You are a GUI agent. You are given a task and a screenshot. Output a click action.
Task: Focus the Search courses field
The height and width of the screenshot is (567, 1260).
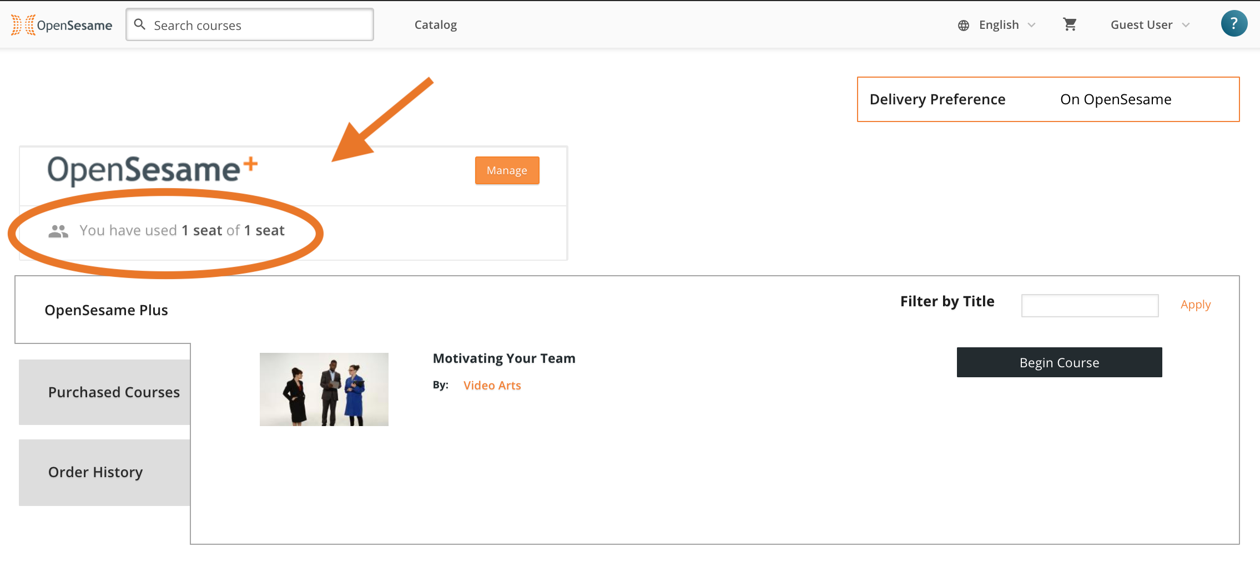click(250, 24)
